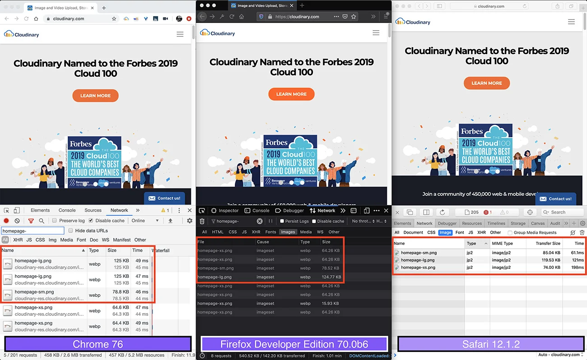Toggle the red filter funnel in Chrome DevTools
The image size is (587, 360).
[31, 221]
